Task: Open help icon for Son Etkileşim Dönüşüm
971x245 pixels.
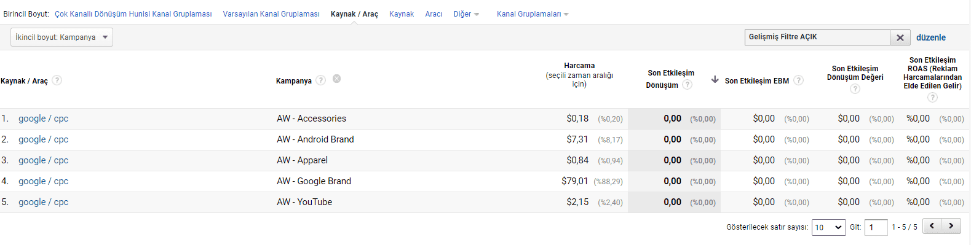Action: click(688, 85)
